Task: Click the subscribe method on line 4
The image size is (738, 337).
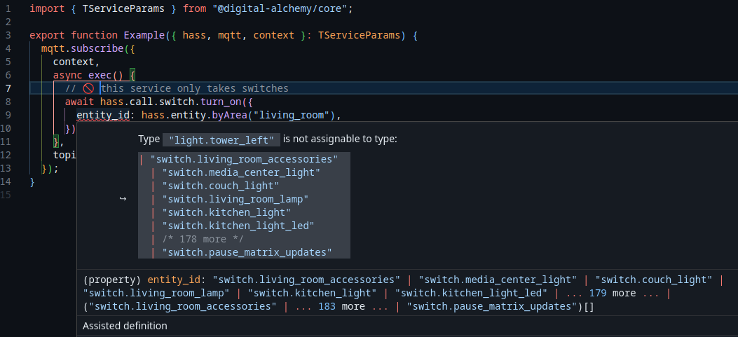Action: tap(97, 48)
